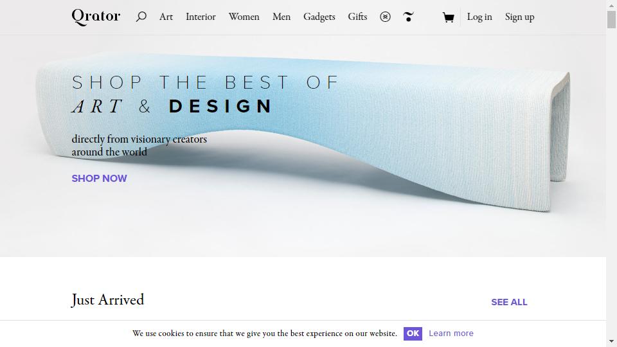Click the scrollbar up arrow
617x347 pixels.
click(611, 4)
